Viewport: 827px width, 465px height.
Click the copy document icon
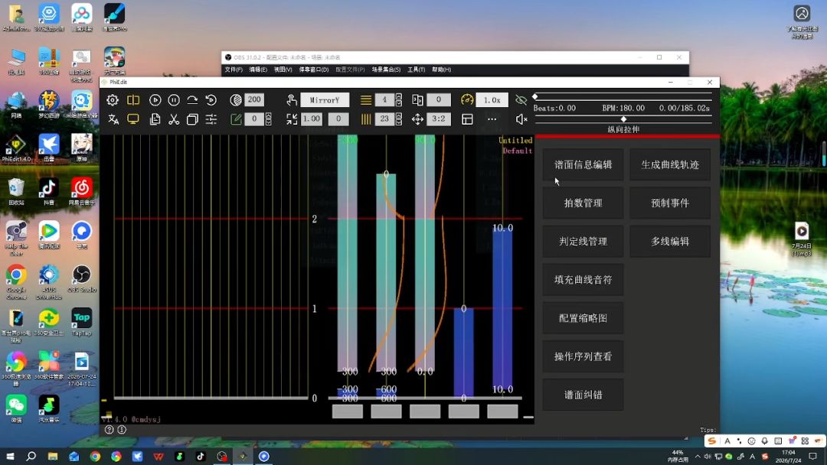[x=155, y=119]
